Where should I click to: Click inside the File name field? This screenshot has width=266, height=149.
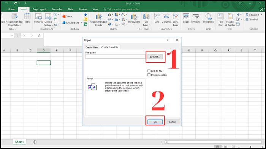tap(116, 57)
